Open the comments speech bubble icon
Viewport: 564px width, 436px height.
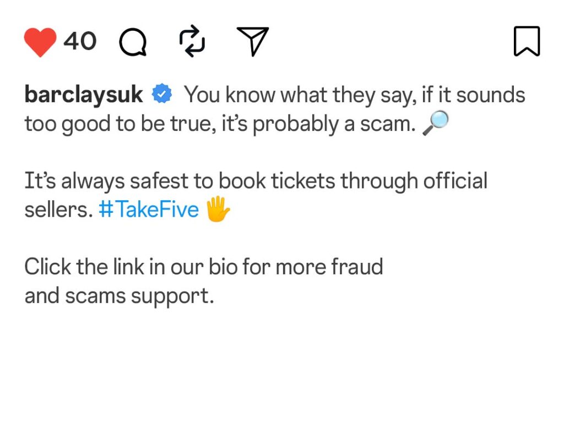(x=133, y=42)
